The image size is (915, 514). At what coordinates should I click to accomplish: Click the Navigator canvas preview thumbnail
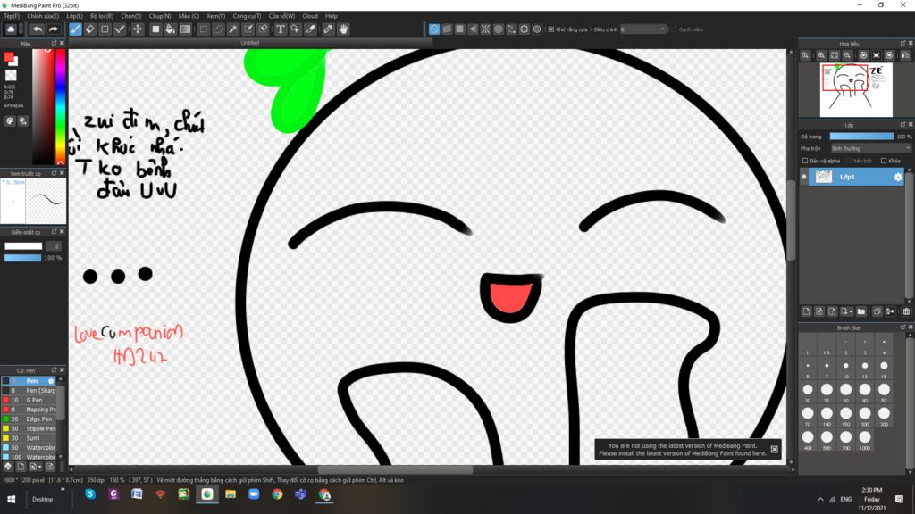[x=856, y=90]
